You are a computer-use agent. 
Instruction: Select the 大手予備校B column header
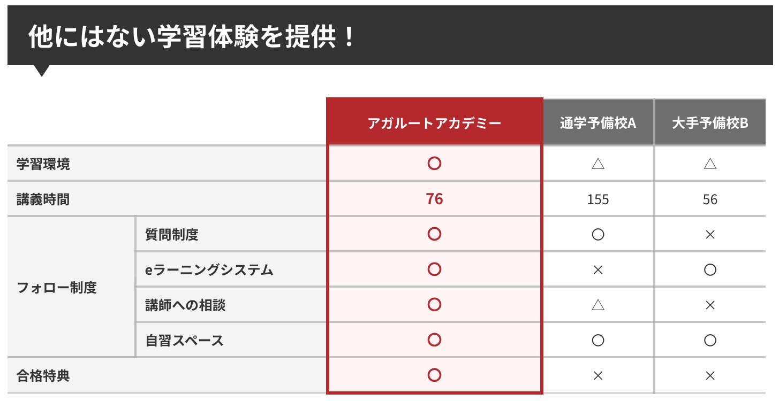click(x=710, y=123)
